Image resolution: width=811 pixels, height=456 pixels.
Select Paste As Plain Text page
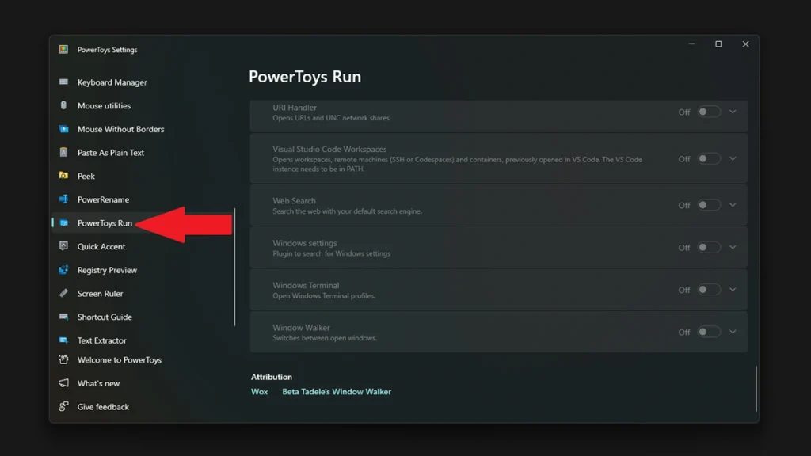coord(111,153)
